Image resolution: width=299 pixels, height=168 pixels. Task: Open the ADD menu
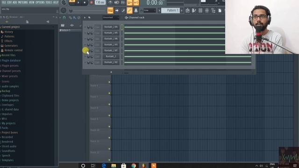tap(14, 2)
